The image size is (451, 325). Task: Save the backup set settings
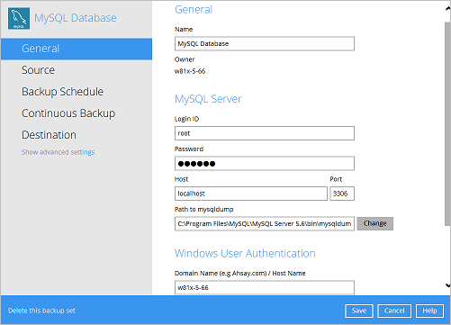(359, 311)
